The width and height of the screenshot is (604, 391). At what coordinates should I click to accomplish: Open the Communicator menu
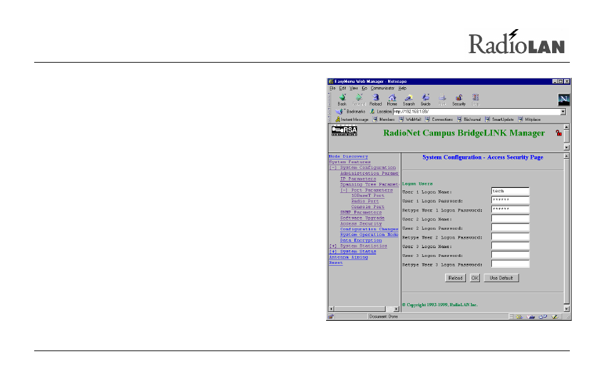click(x=382, y=88)
